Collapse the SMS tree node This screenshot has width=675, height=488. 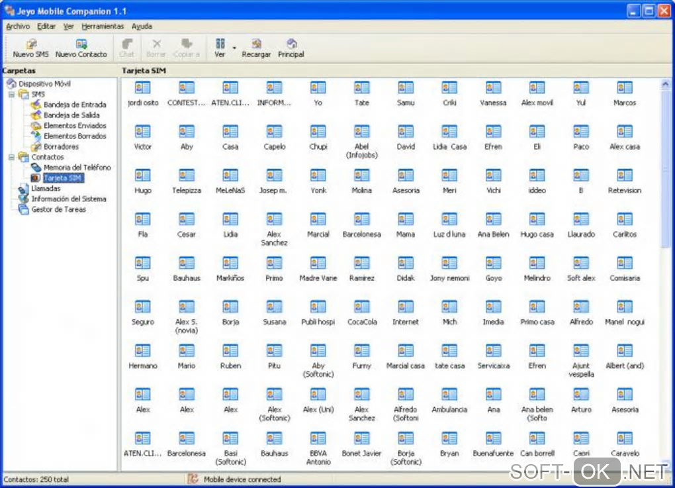pos(12,94)
